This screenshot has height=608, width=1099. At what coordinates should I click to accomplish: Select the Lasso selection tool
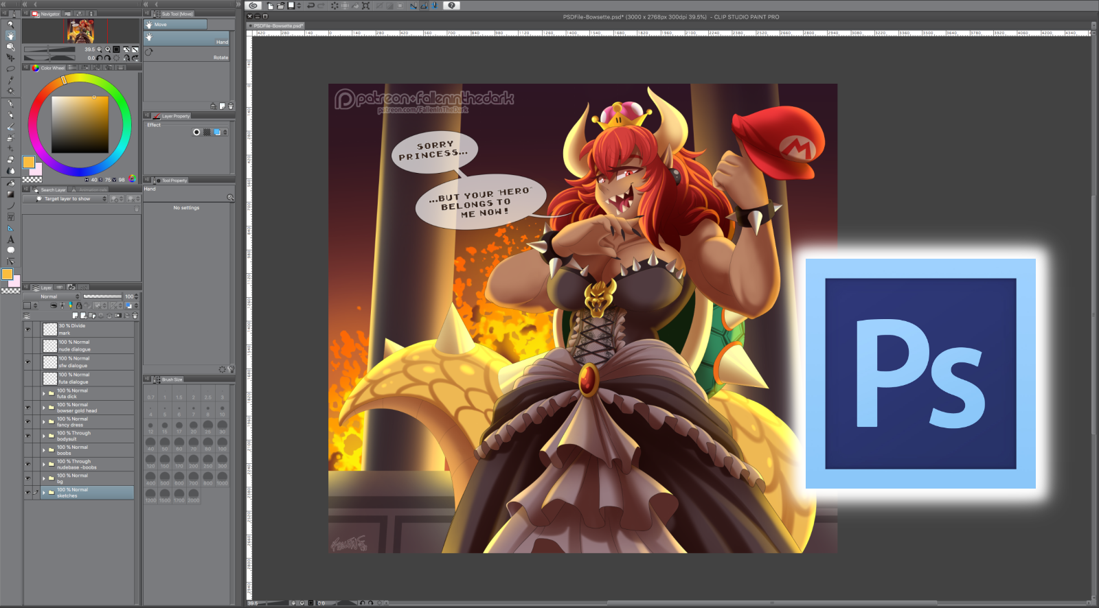click(10, 69)
